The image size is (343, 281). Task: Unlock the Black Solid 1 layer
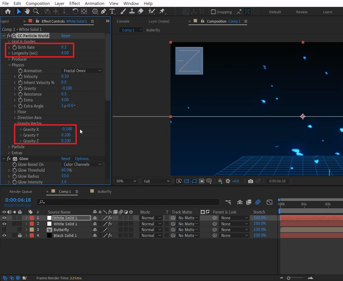click(20, 236)
